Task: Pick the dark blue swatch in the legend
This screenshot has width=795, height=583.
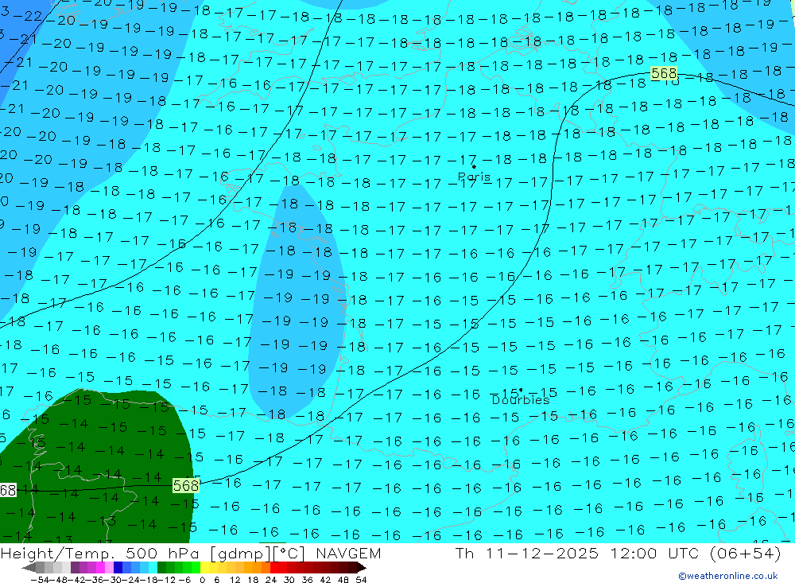Action: click(x=118, y=568)
